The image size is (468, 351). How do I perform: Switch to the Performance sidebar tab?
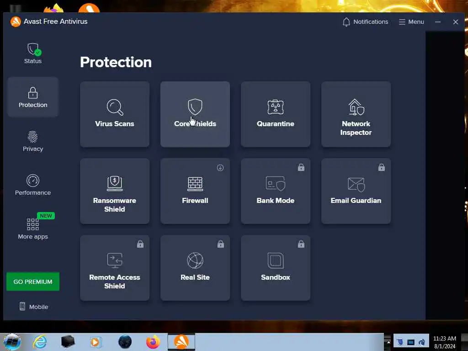click(x=33, y=185)
